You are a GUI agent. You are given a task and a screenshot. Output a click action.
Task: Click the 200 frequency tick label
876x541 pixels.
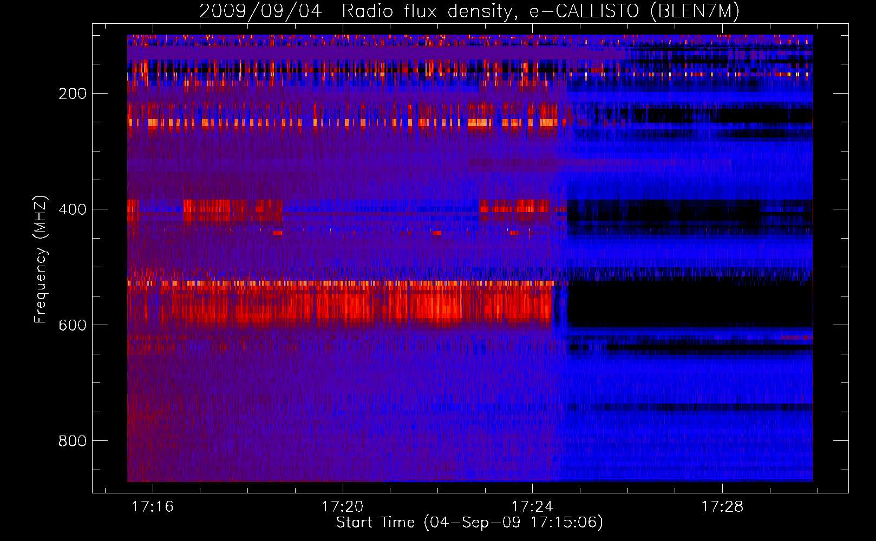pyautogui.click(x=73, y=94)
